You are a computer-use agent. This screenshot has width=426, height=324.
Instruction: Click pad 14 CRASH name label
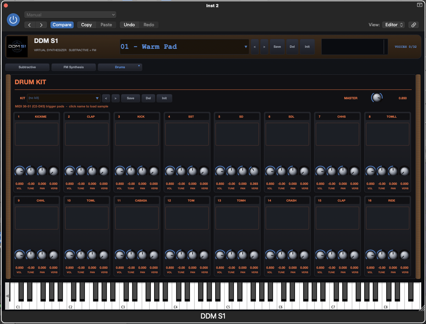291,201
